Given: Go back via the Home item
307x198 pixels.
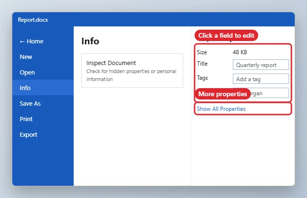Looking at the screenshot, I should pyautogui.click(x=43, y=41).
